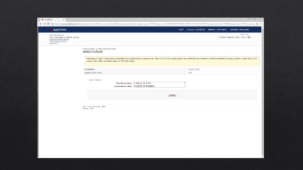Open the Special Instructions link
This screenshot has height=170, width=303.
pos(59,40)
